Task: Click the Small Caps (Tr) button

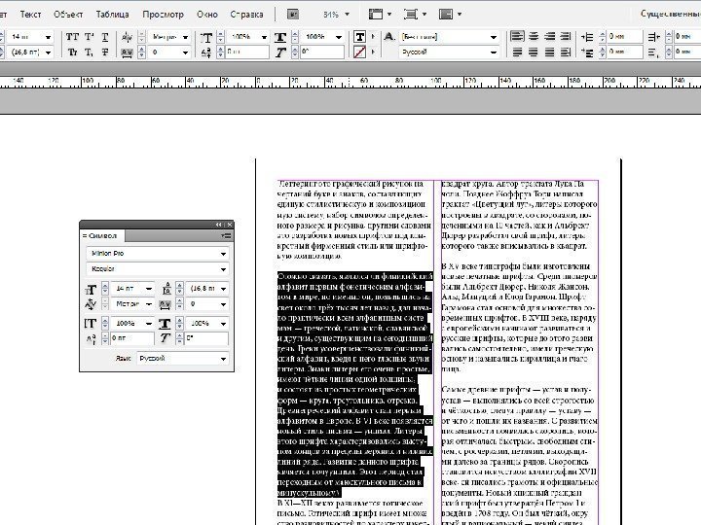Action: (x=71, y=52)
